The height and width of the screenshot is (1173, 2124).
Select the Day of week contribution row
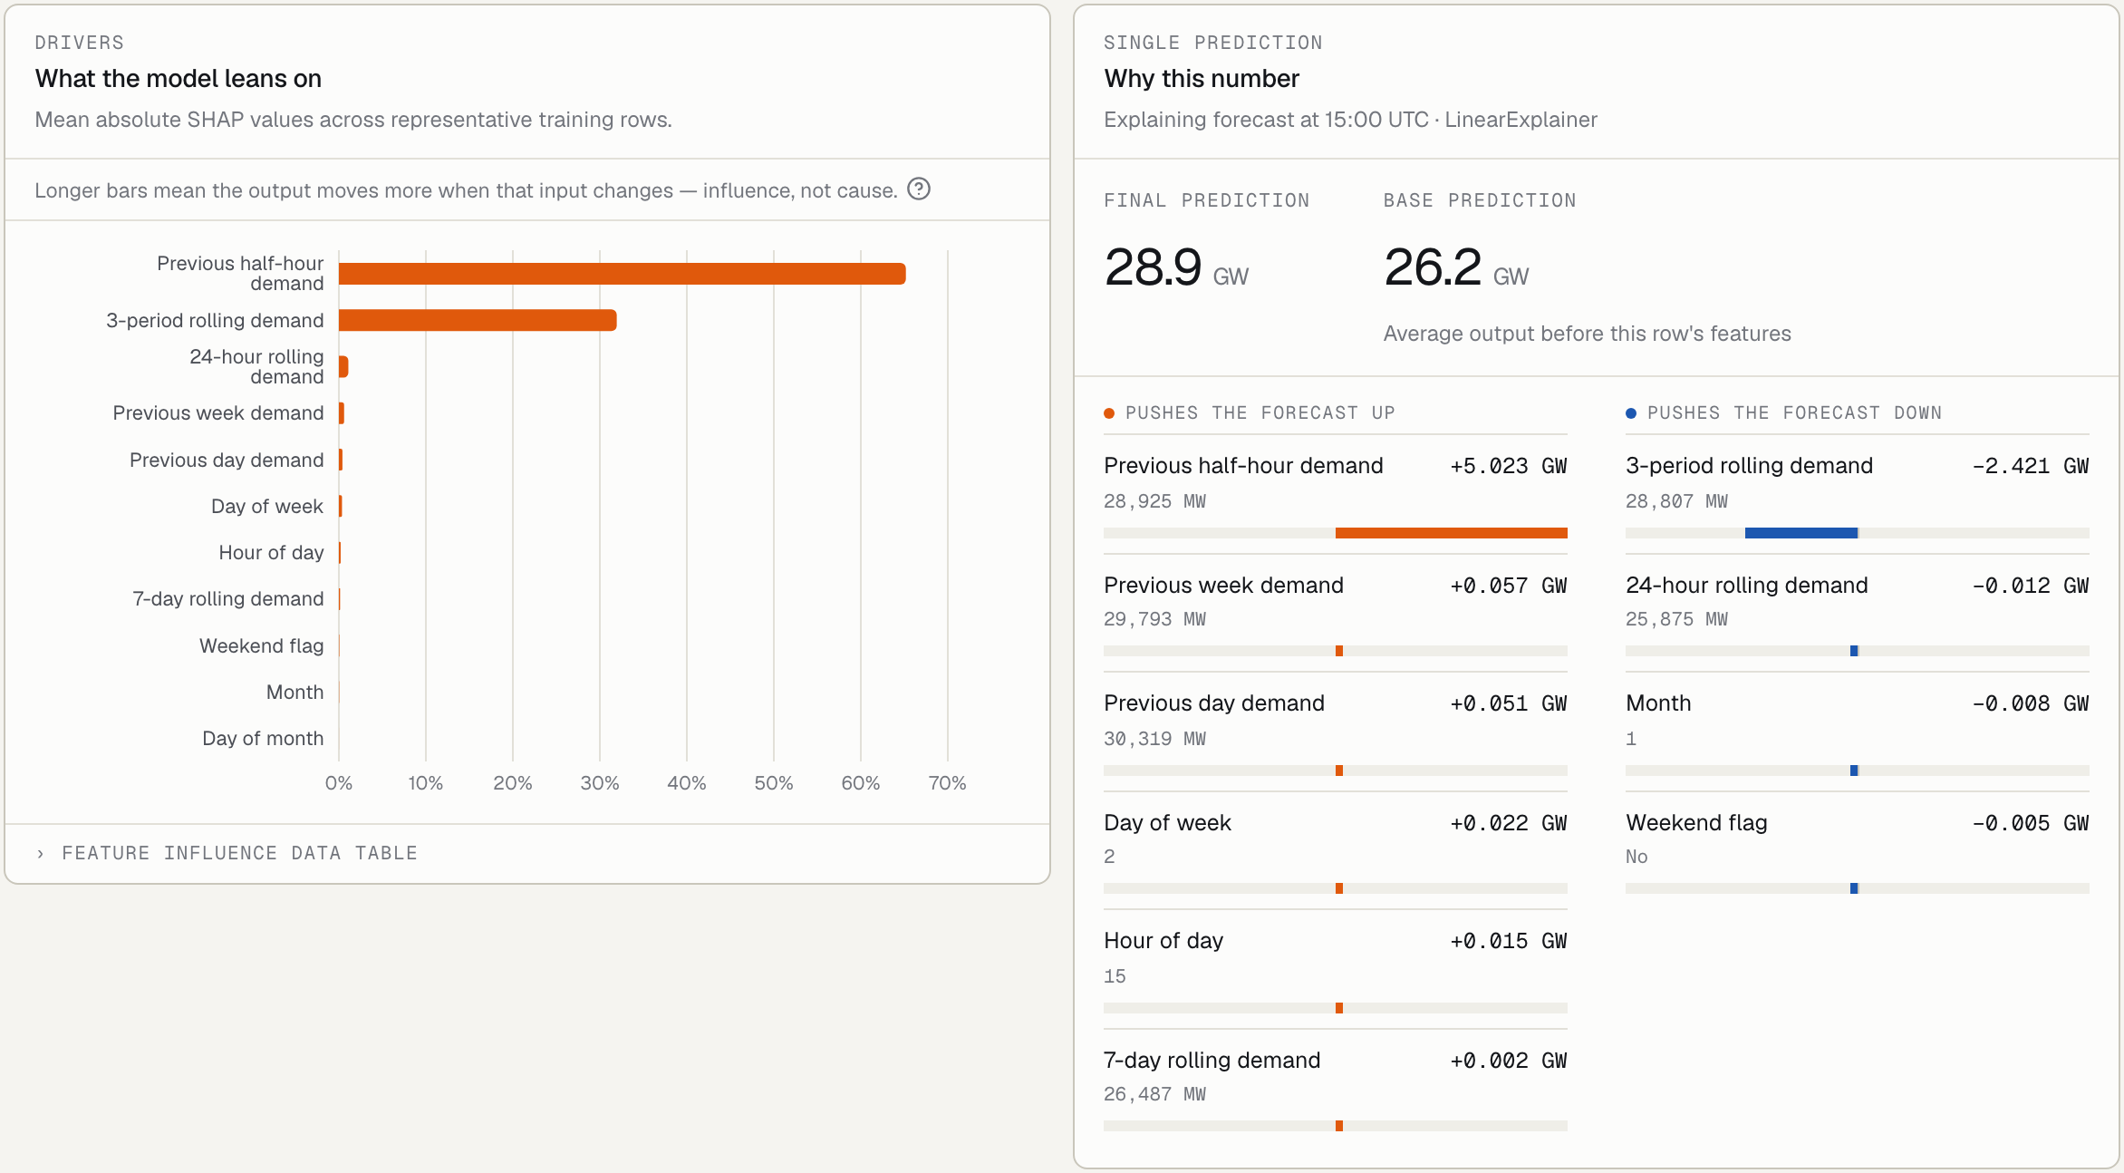point(1336,851)
